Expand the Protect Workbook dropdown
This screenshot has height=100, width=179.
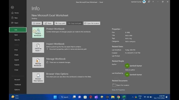38,32
